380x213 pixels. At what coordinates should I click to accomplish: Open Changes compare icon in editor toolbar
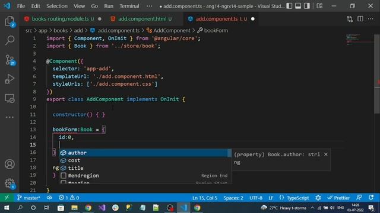350,19
